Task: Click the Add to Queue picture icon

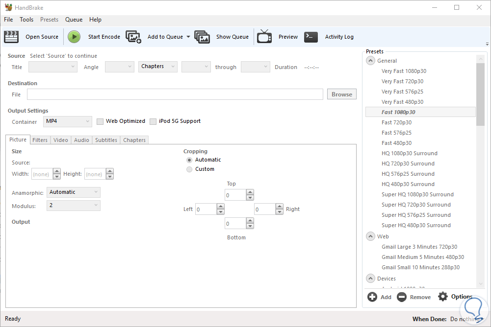Action: pos(133,37)
